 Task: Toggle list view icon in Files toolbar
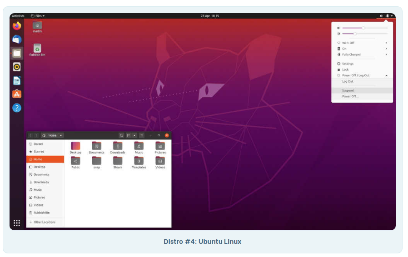129,135
